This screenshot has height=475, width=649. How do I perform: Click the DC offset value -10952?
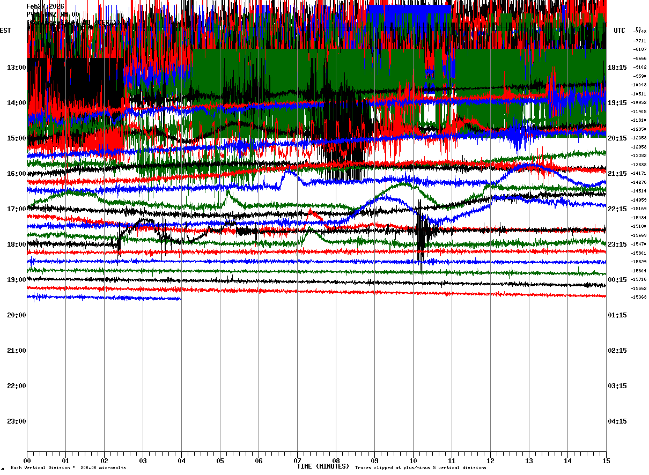[638, 103]
